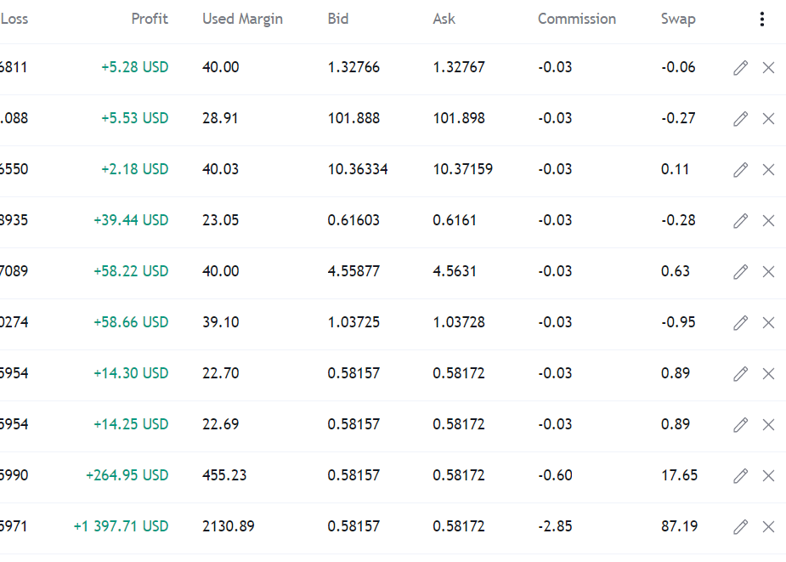This screenshot has height=562, width=786.
Task: Edit the position with +2.18 USD profit
Action: tap(740, 169)
